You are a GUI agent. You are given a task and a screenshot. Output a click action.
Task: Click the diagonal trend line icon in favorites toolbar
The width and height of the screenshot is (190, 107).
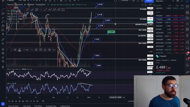tap(45, 10)
